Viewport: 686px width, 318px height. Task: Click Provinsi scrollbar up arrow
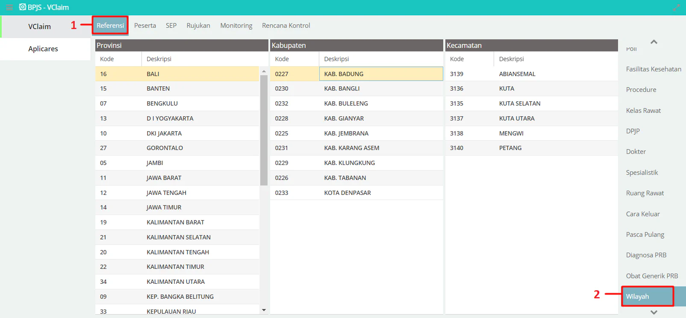264,71
